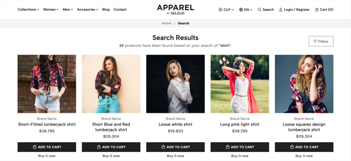Expand the Collections dropdown menu
351x161 pixels.
point(28,9)
